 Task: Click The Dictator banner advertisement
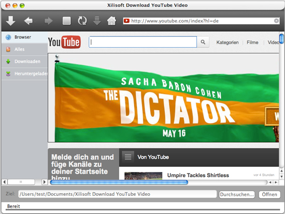coord(164,98)
